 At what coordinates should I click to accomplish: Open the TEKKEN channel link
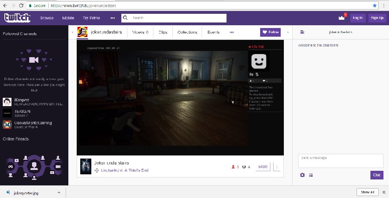tap(22, 111)
